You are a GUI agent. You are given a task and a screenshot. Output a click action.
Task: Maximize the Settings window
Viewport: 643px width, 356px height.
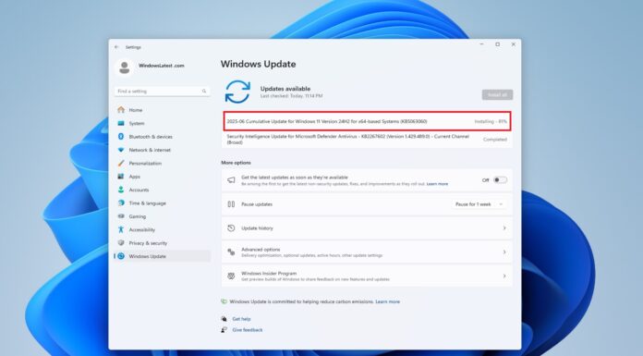[497, 44]
